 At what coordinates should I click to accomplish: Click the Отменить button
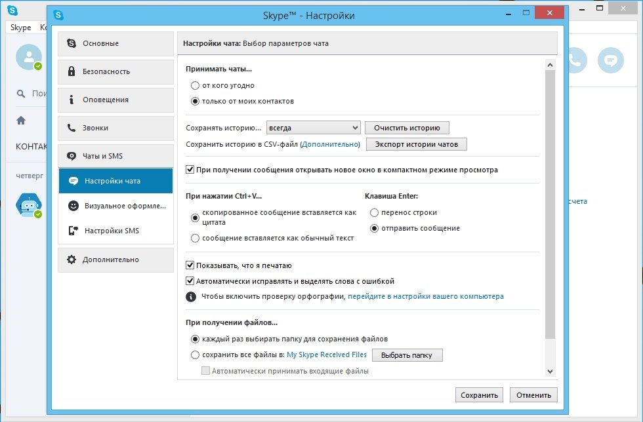[x=533, y=395]
